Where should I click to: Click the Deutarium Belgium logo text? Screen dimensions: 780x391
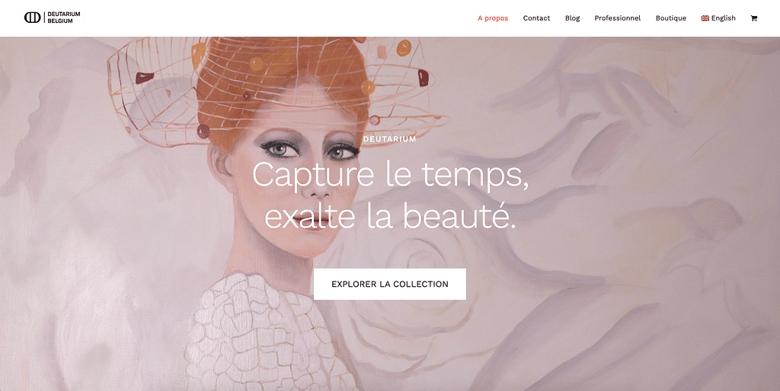click(x=64, y=17)
